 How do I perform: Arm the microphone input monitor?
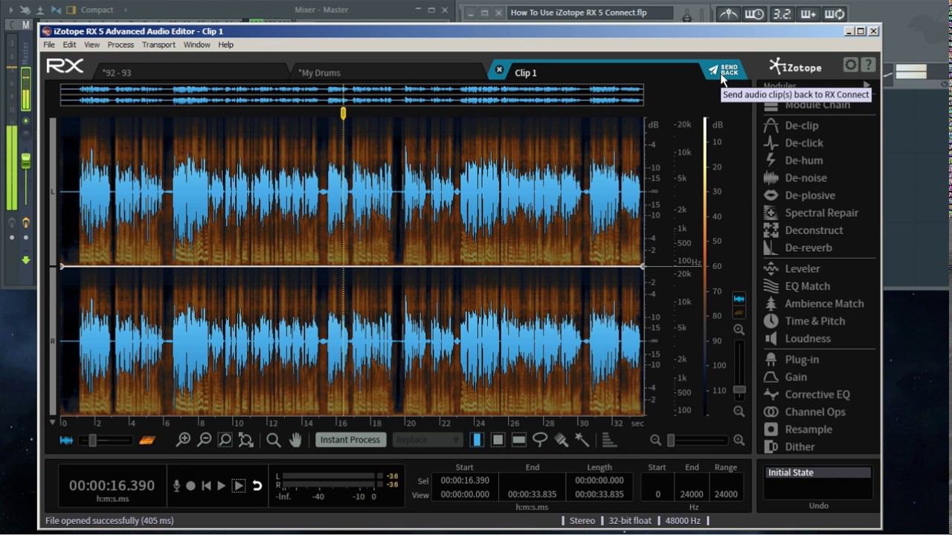[176, 485]
